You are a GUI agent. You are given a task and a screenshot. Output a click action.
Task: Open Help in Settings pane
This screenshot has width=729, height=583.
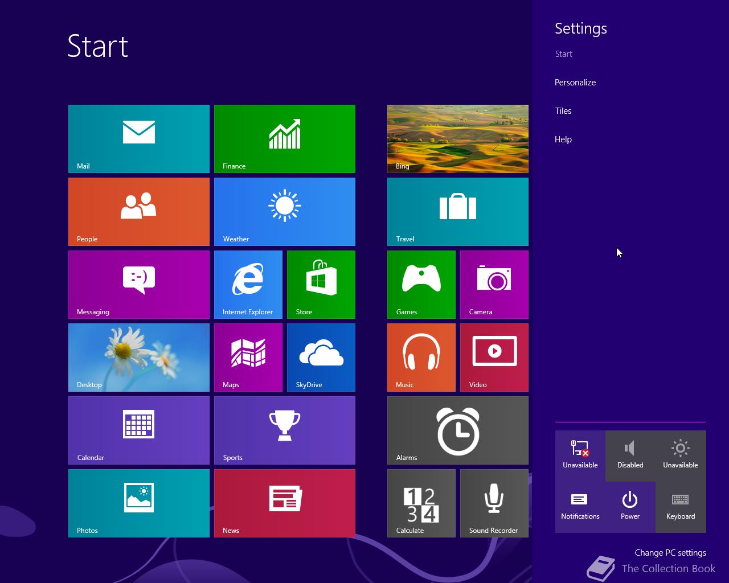pyautogui.click(x=563, y=139)
